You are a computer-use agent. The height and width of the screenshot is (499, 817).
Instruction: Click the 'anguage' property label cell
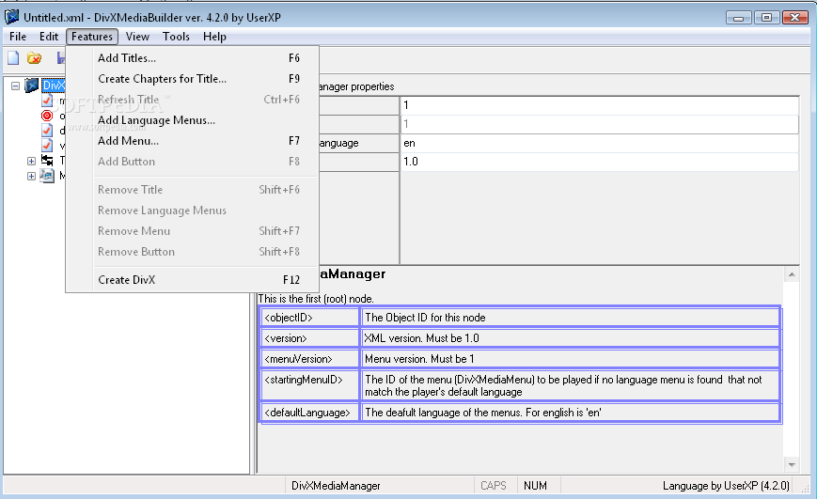click(x=359, y=143)
